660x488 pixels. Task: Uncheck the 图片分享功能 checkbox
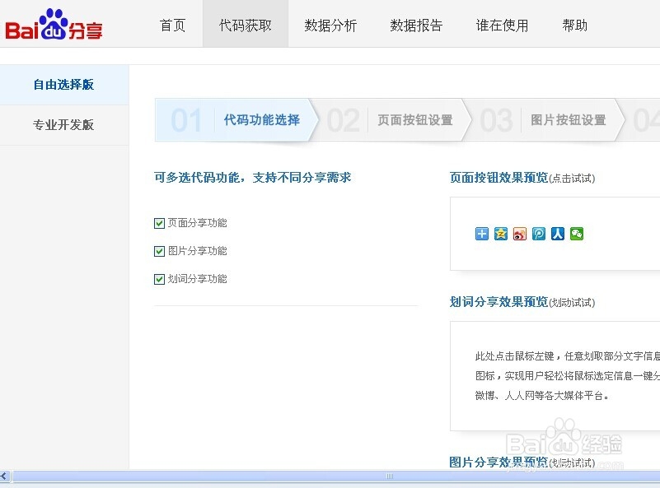(x=159, y=250)
